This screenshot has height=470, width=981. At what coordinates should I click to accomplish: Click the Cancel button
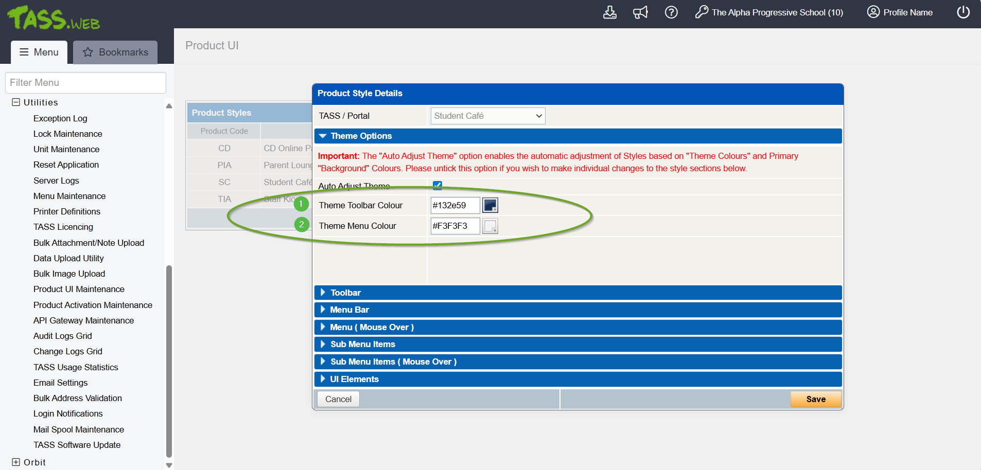tap(338, 399)
